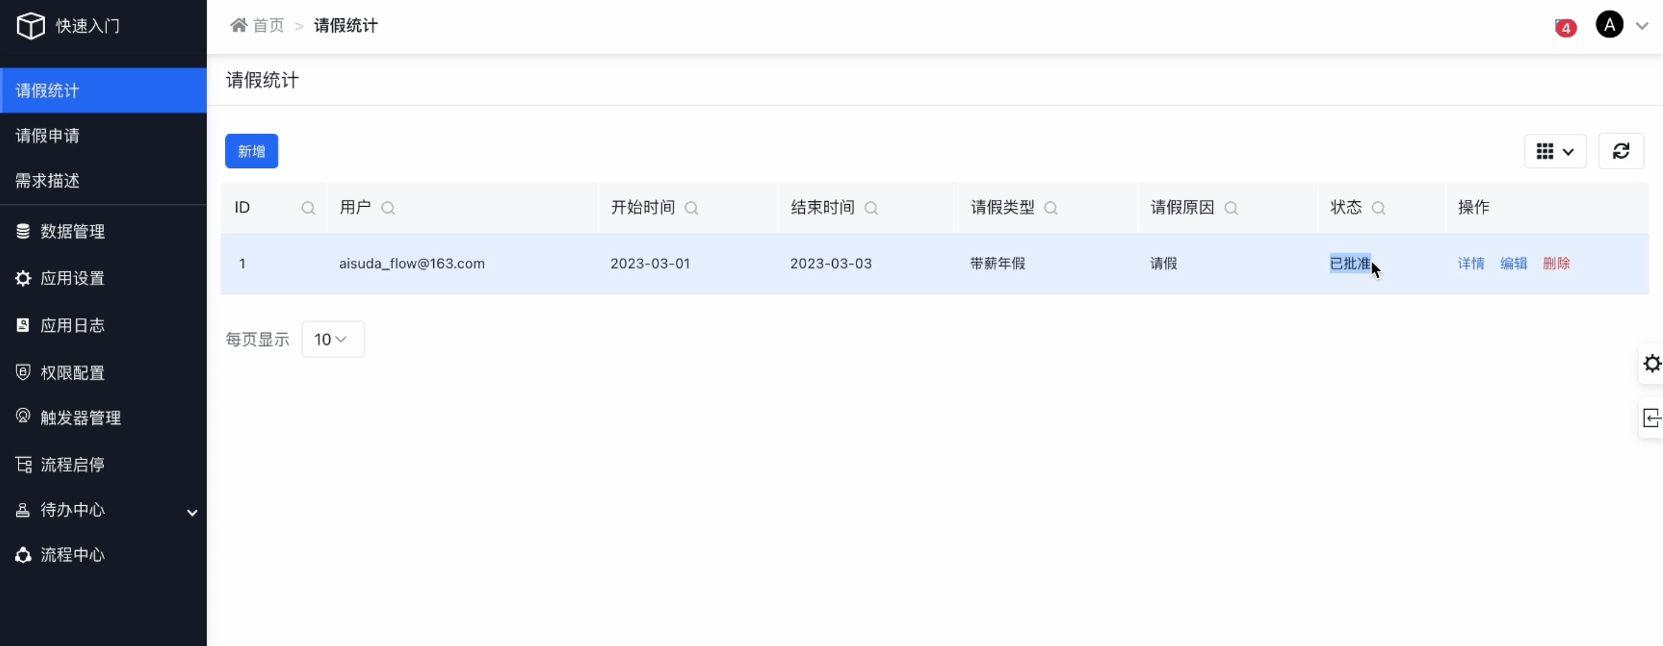Click the 2023-03-03 end date cell
Viewport: 1663px width, 646px height.
click(x=831, y=263)
